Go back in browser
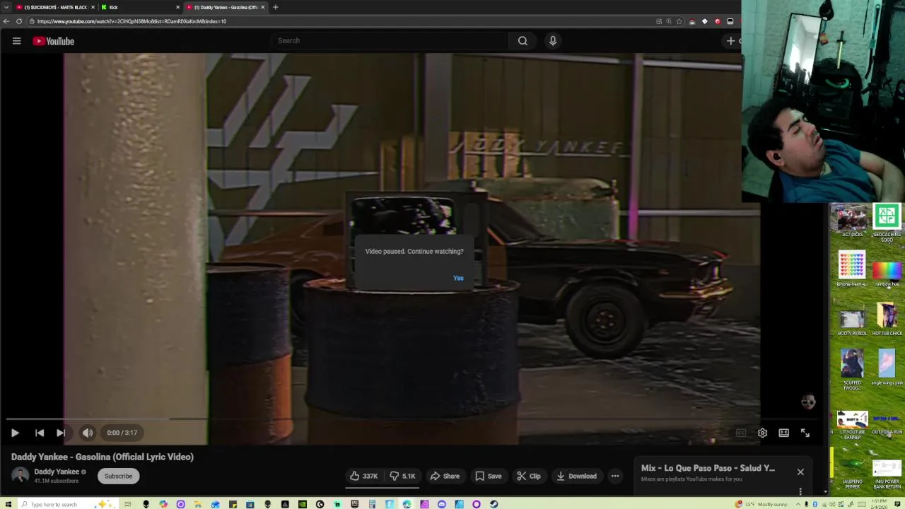Viewport: 905px width, 509px height. (x=6, y=21)
